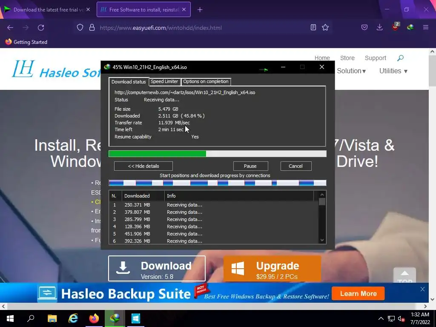The image size is (436, 327).
Task: Expand the Solution dropdown menu
Action: tap(351, 71)
